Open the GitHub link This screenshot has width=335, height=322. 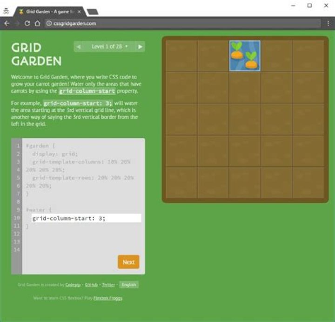92,284
